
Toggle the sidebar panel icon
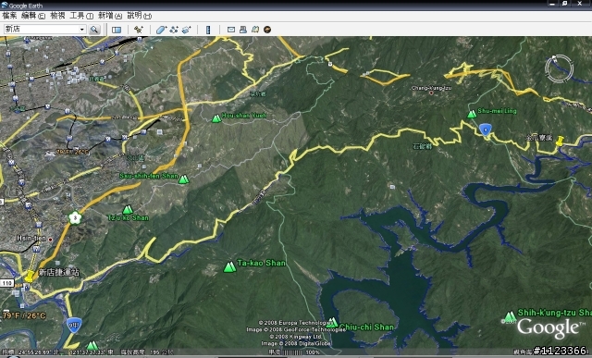pos(117,30)
